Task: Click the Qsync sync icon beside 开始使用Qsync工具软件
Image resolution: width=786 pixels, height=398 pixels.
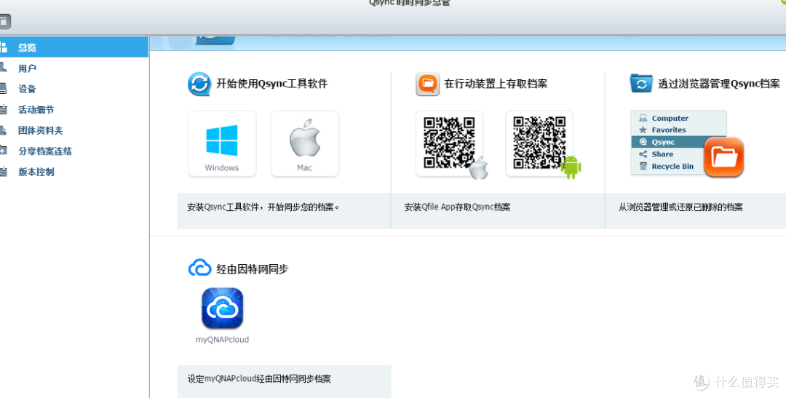Action: [x=199, y=84]
